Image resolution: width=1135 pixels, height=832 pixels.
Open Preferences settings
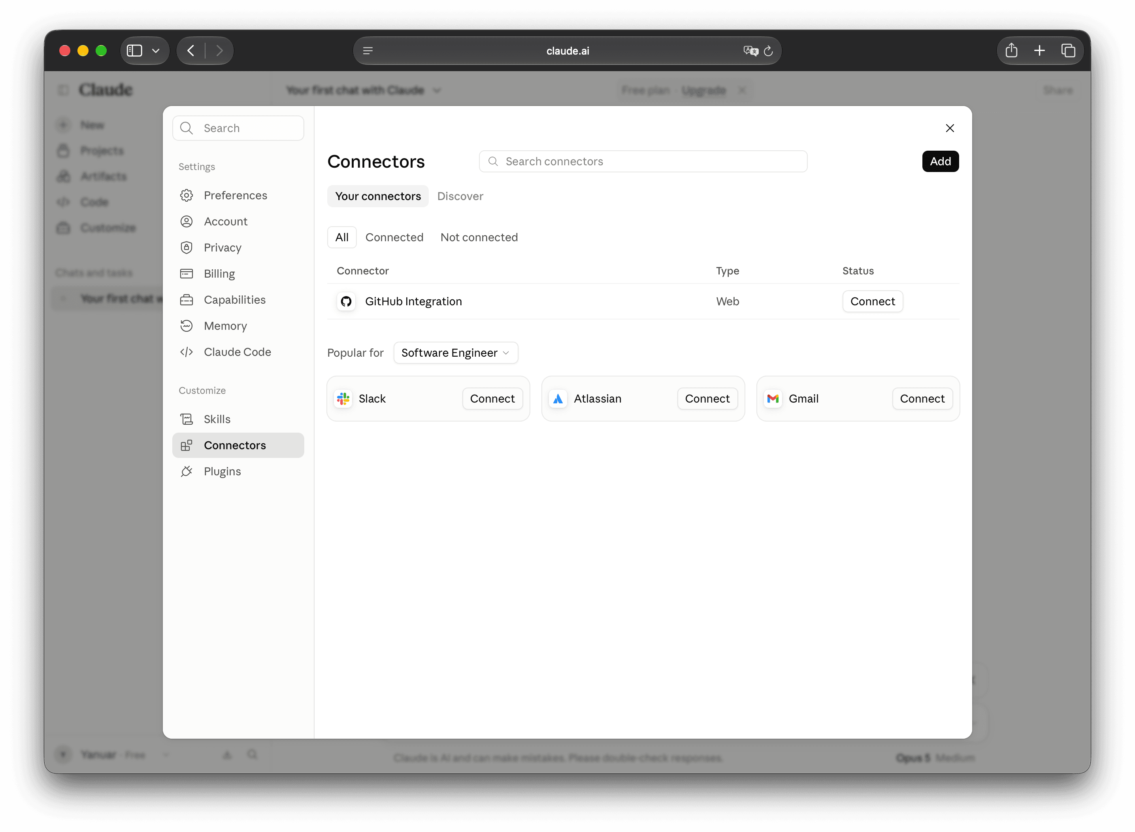pos(238,195)
